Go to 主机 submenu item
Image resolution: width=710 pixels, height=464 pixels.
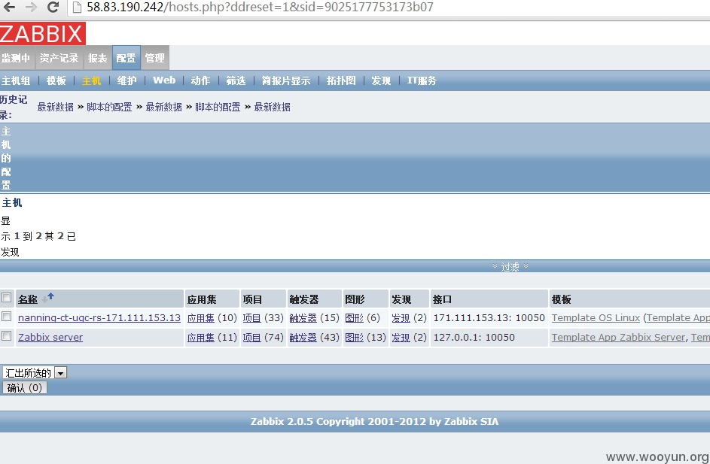click(91, 80)
